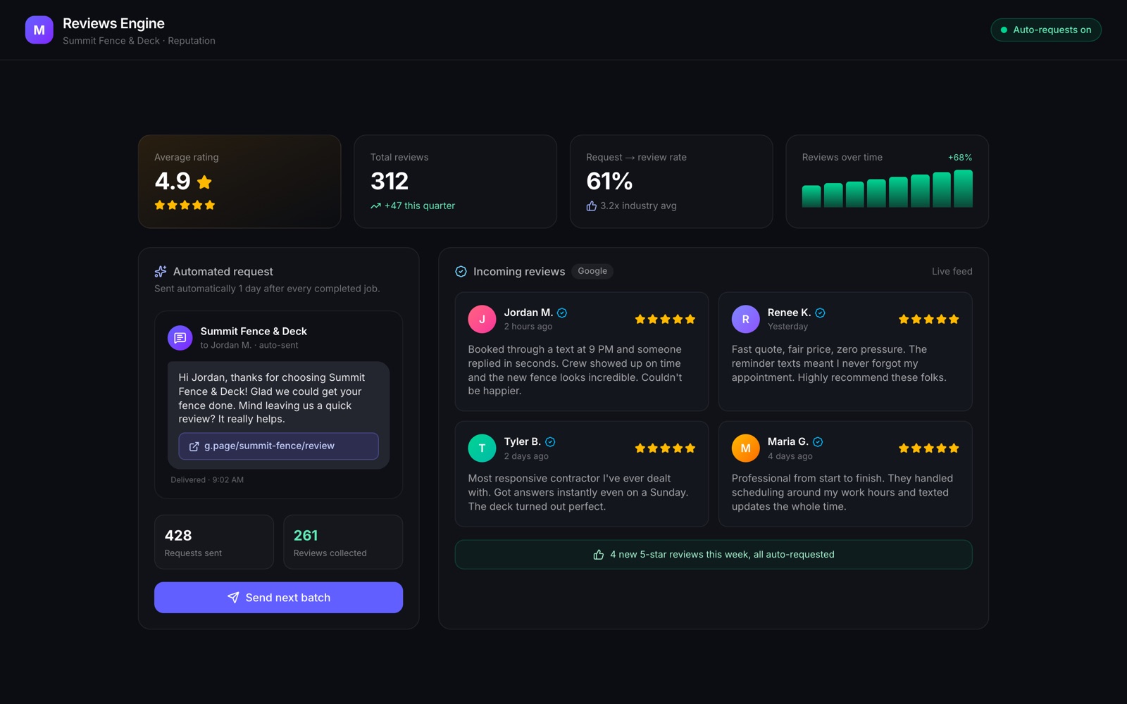Click the gold star beside 4.9 rating

[x=205, y=182]
